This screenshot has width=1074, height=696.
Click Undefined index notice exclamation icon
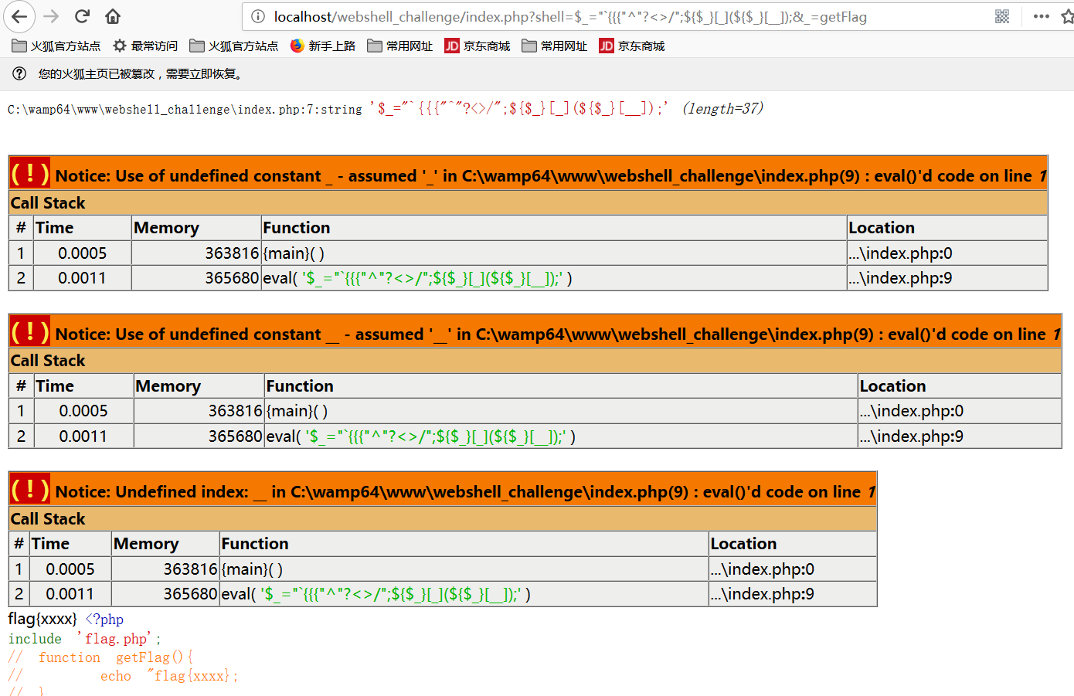point(30,489)
